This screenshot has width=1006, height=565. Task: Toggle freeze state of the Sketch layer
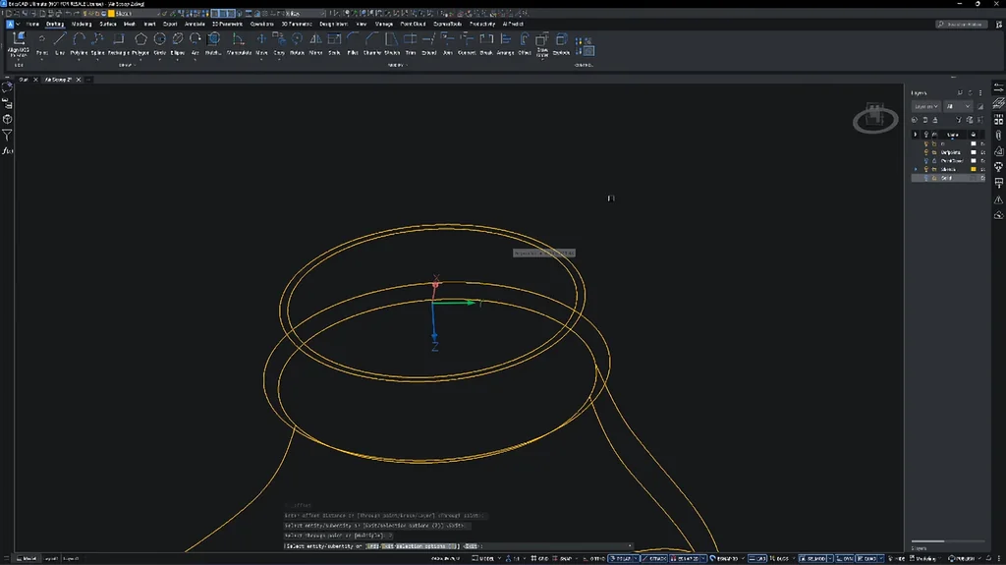tap(934, 169)
